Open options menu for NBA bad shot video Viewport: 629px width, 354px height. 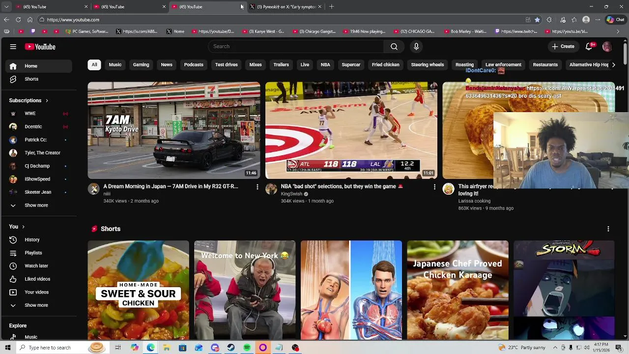(434, 187)
